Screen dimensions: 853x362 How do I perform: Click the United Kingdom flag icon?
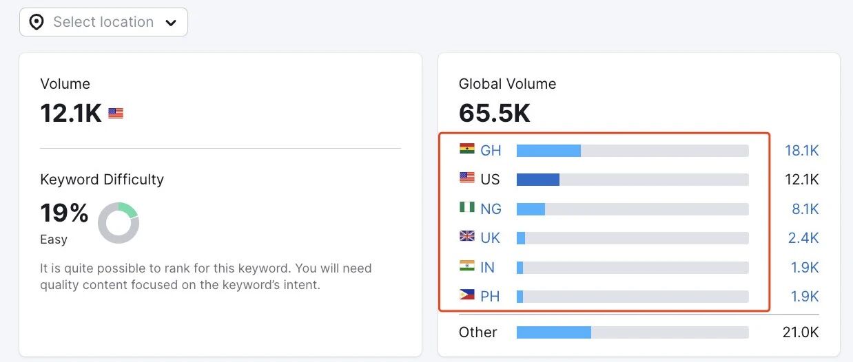[x=467, y=237]
